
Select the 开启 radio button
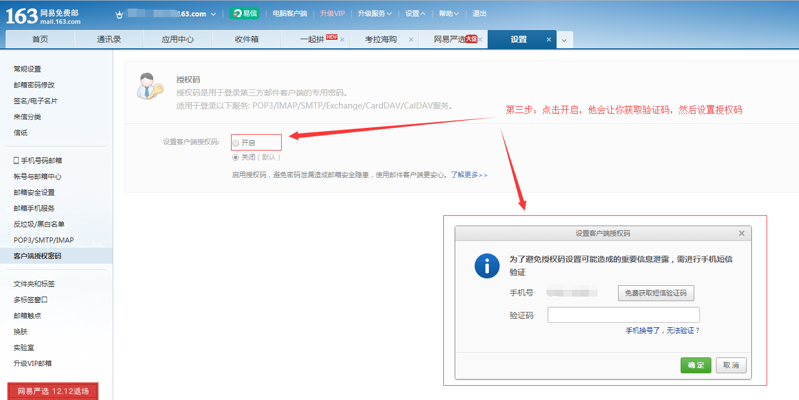pyautogui.click(x=236, y=143)
